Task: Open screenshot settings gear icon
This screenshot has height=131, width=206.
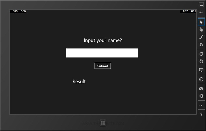Action: (201, 96)
